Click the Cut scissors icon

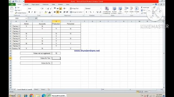pos(16,8)
